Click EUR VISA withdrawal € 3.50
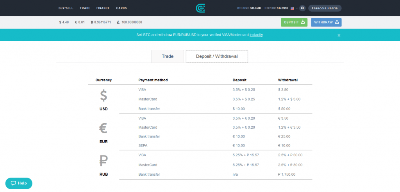 283,119
